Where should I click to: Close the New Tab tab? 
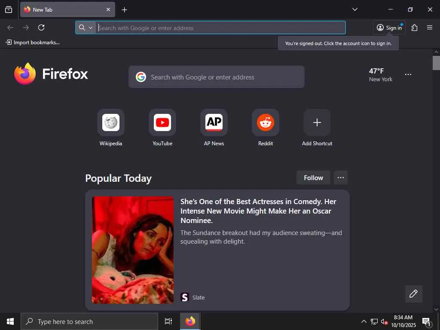pyautogui.click(x=108, y=9)
